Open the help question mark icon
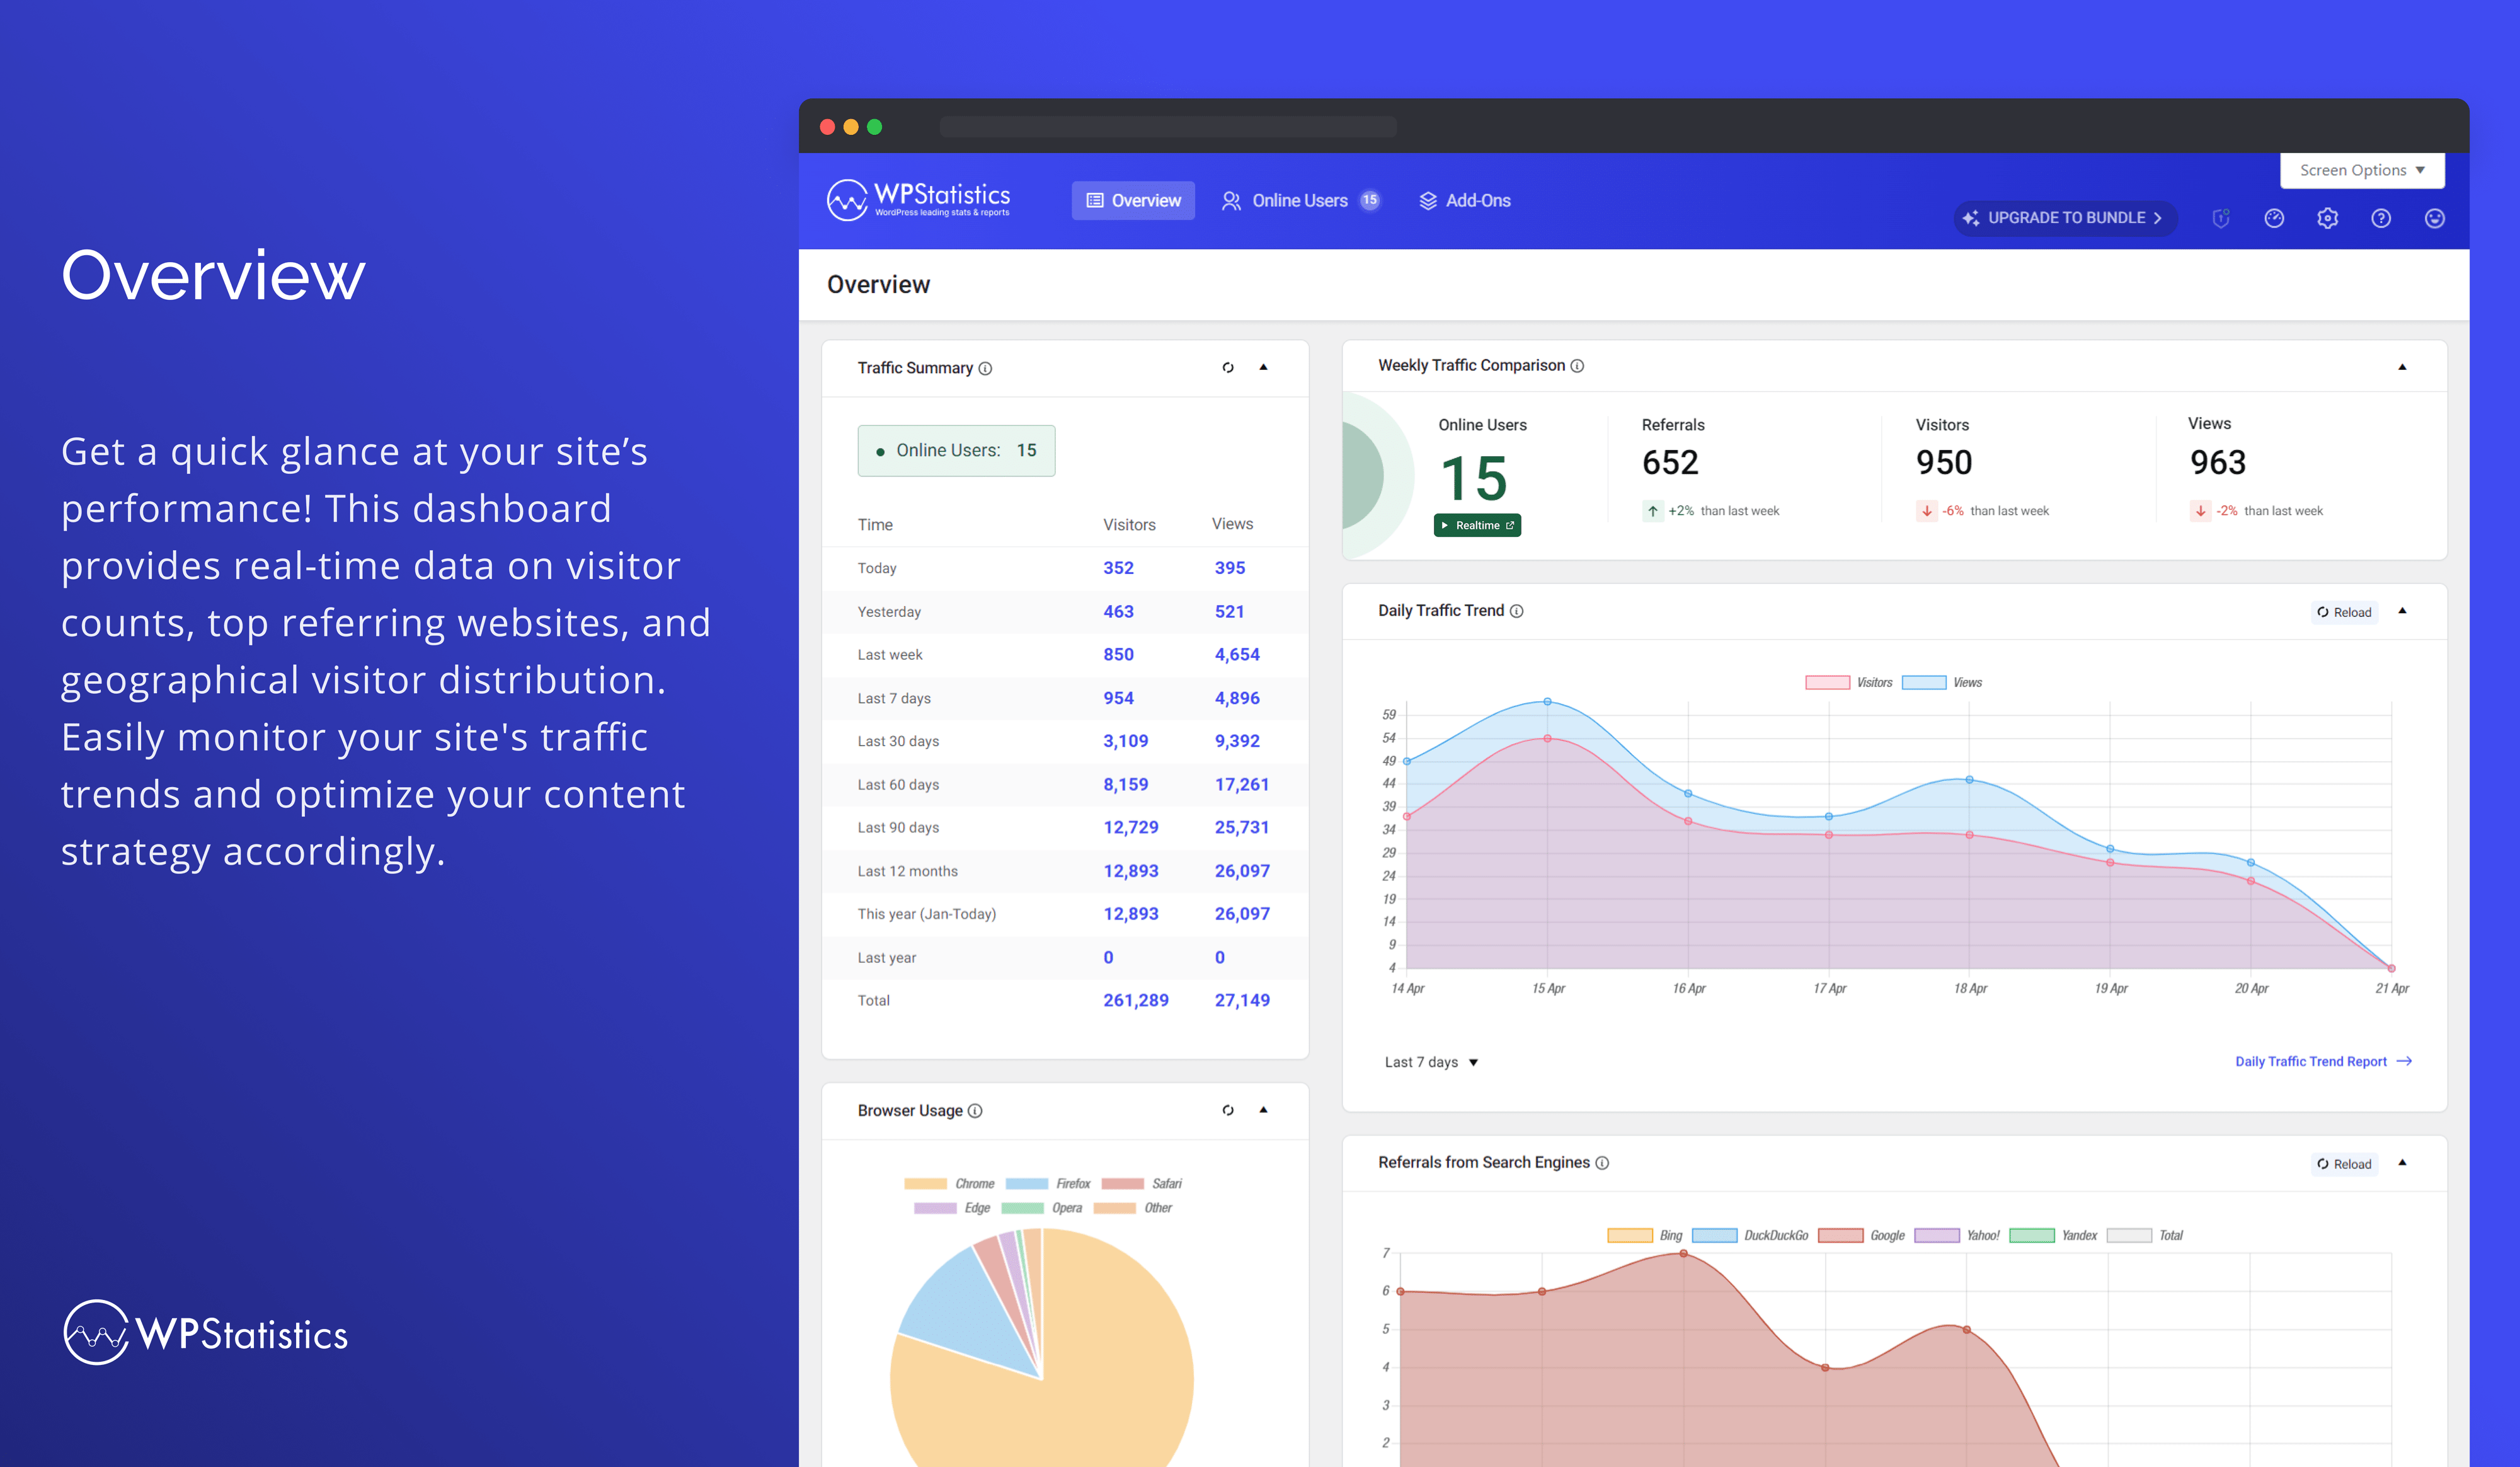The image size is (2520, 1467). coord(2381,218)
